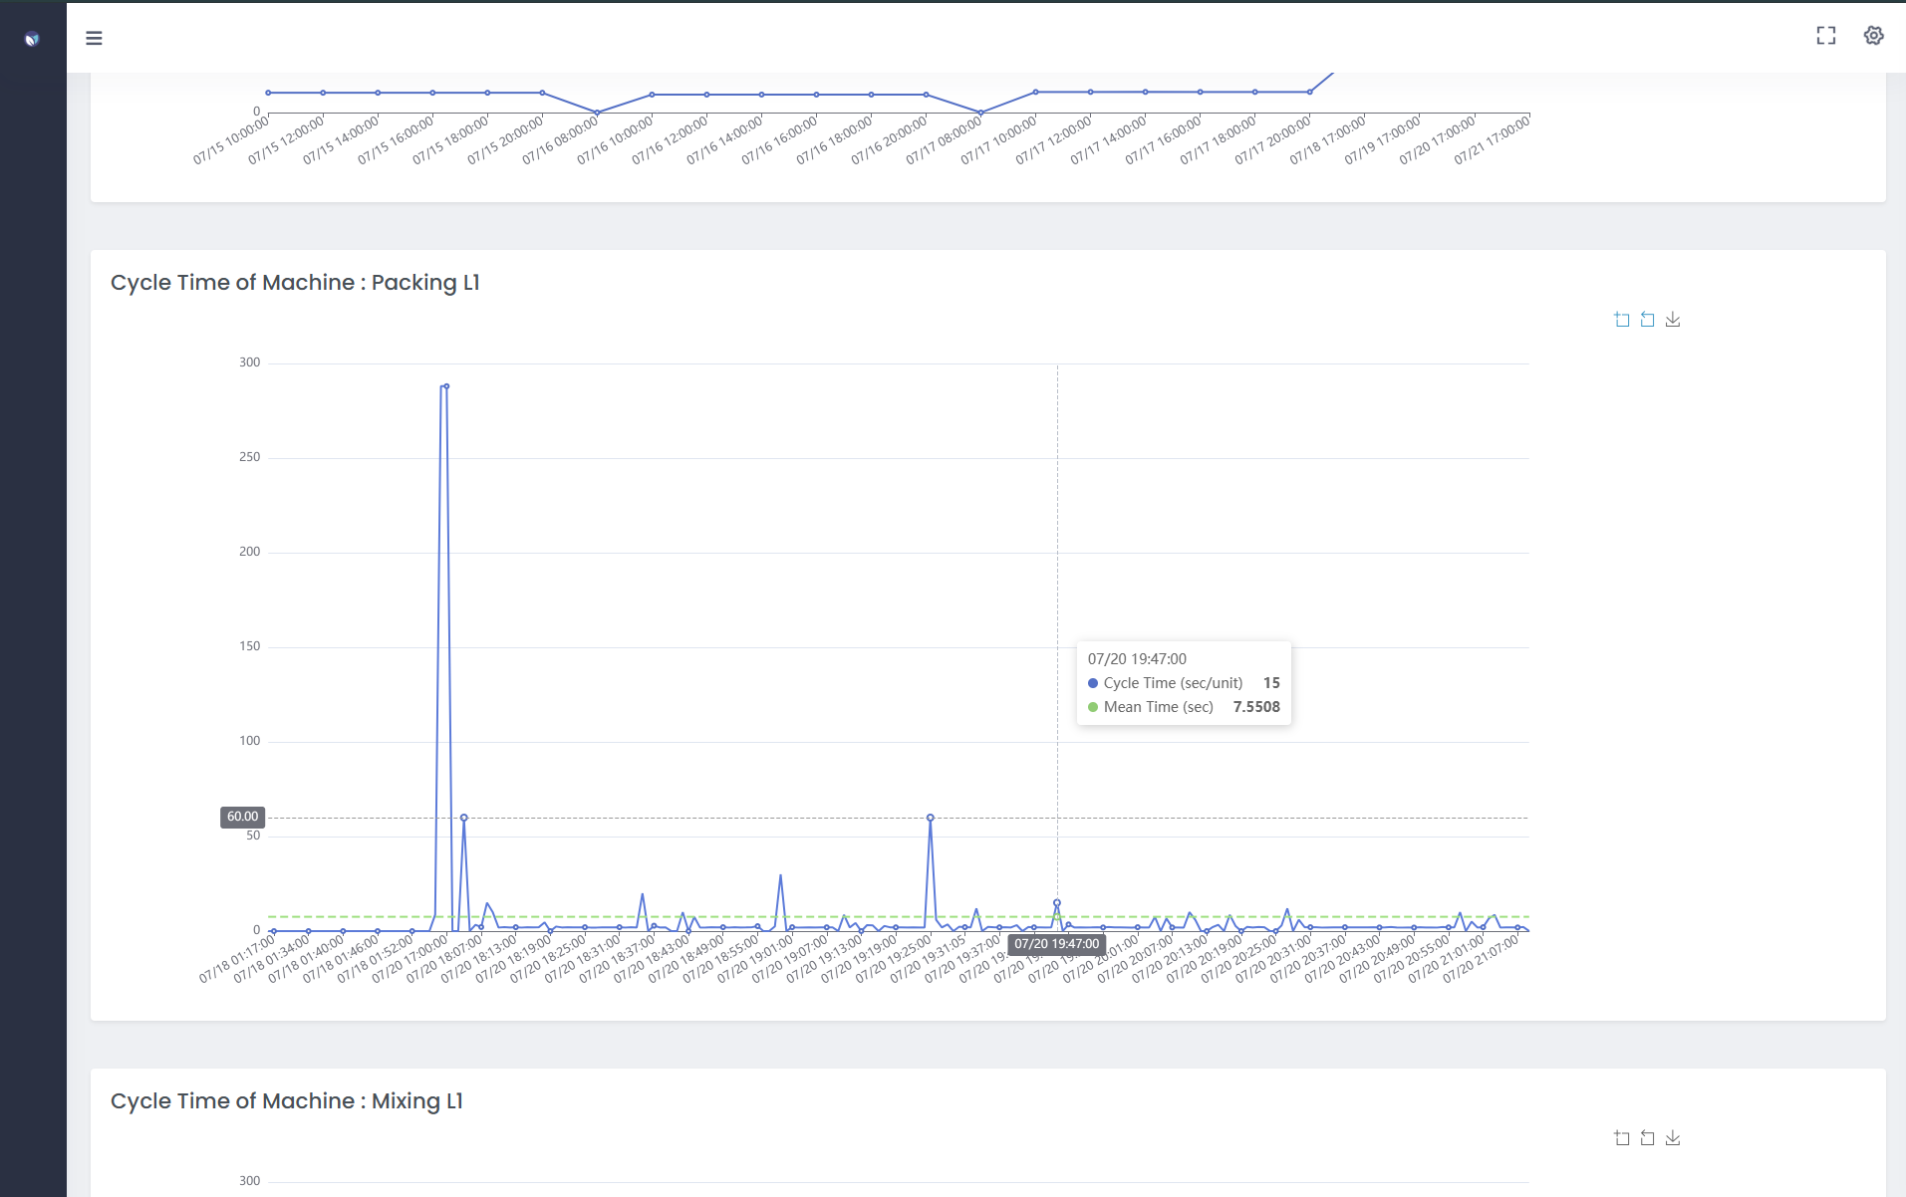This screenshot has width=1906, height=1197.
Task: Click the "07/18 01:17:00" x-axis label
Action: (x=237, y=959)
